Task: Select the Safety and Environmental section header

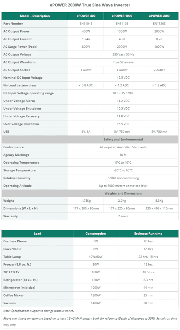Action: click(x=123, y=139)
